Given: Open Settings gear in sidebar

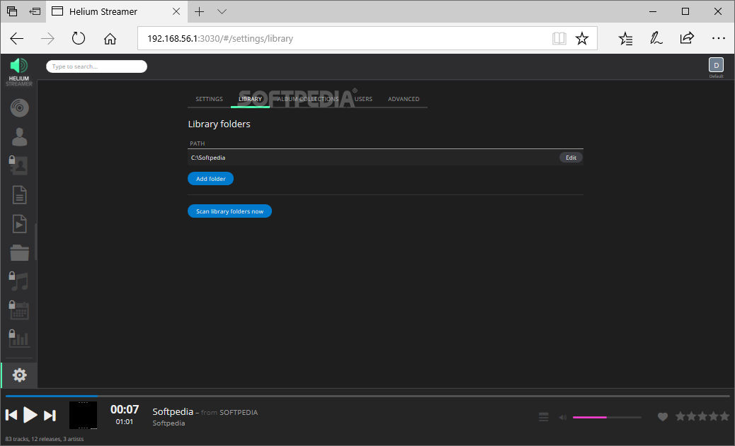Looking at the screenshot, I should [19, 375].
